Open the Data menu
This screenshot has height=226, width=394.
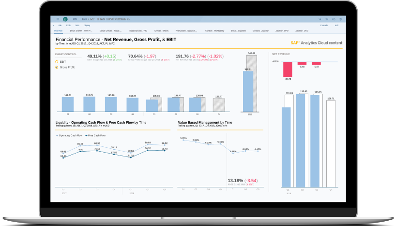click(x=77, y=25)
